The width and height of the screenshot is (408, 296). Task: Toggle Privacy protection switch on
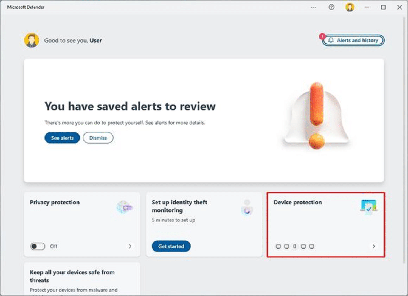tap(38, 246)
